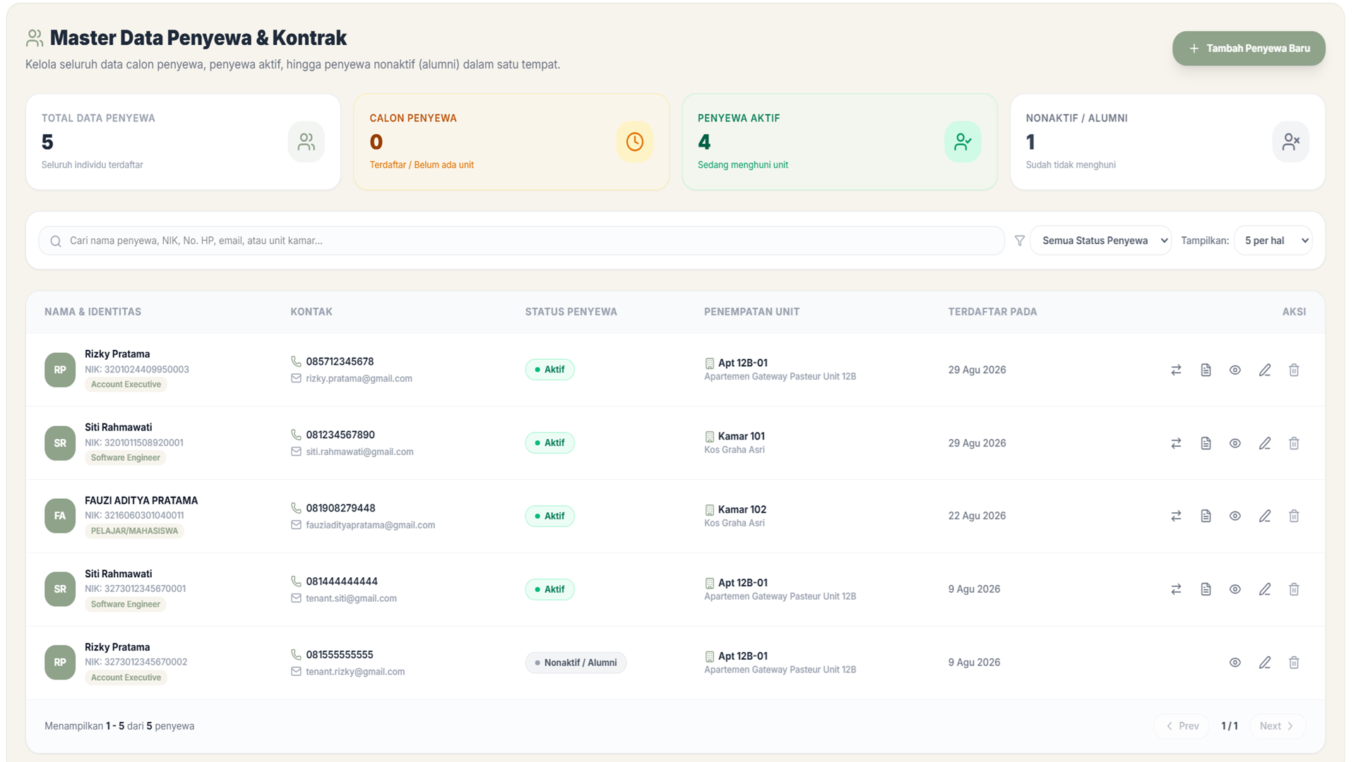View details eye icon for Fauzi Aditya Pratama

point(1235,516)
